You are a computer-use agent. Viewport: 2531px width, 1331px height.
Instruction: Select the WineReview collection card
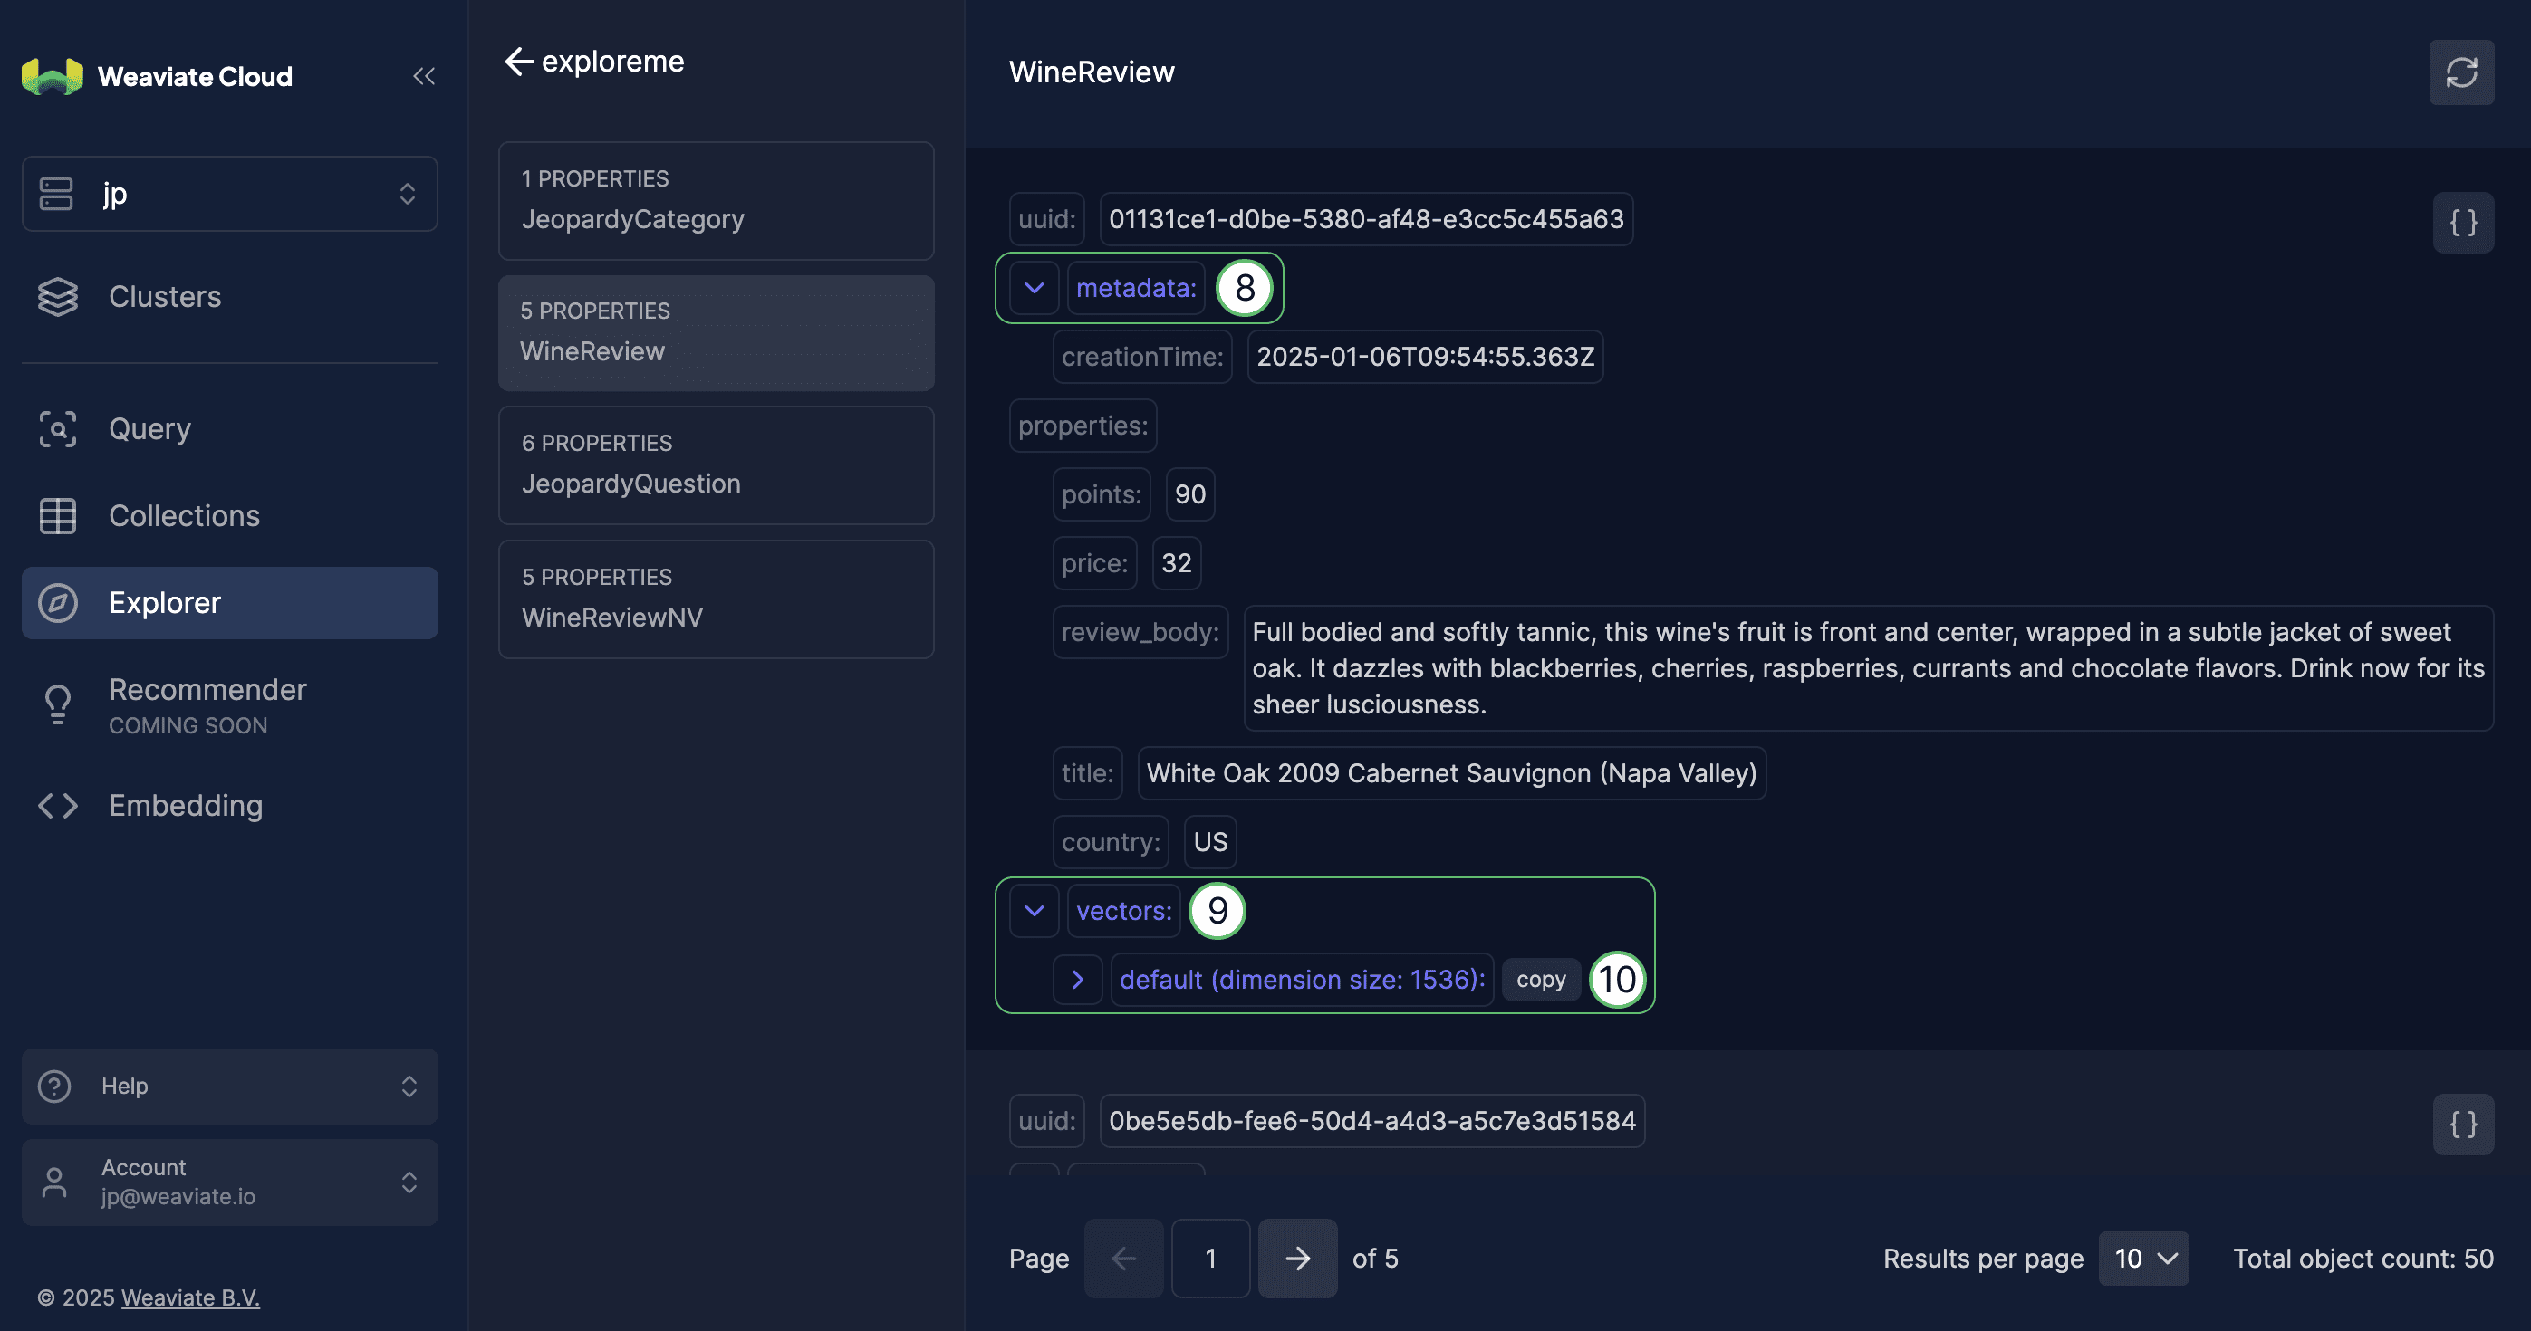coord(717,332)
